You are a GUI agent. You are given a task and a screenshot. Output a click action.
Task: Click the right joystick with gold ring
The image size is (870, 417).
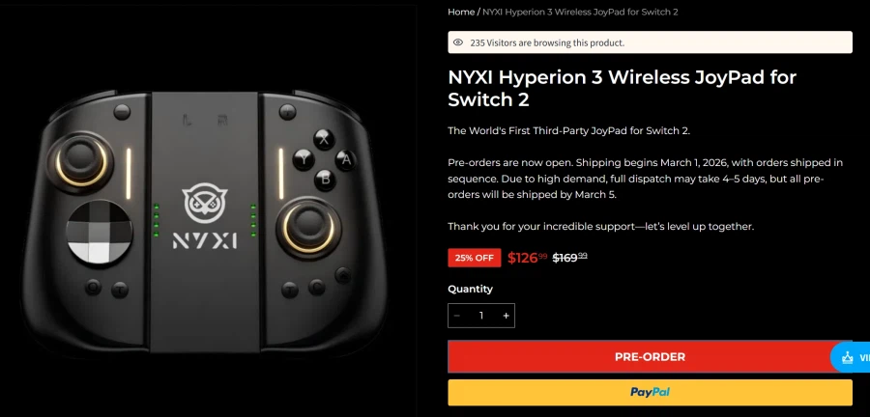point(304,226)
